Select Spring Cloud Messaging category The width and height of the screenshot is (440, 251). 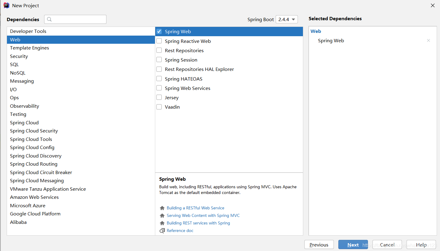point(81,181)
